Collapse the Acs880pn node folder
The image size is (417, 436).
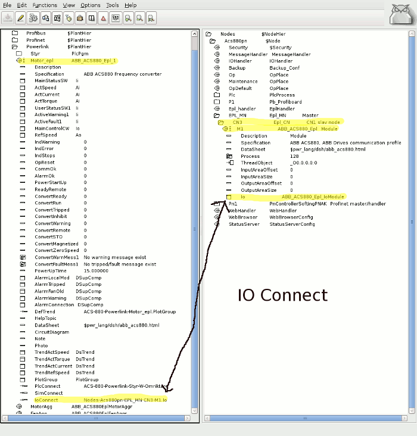click(213, 41)
